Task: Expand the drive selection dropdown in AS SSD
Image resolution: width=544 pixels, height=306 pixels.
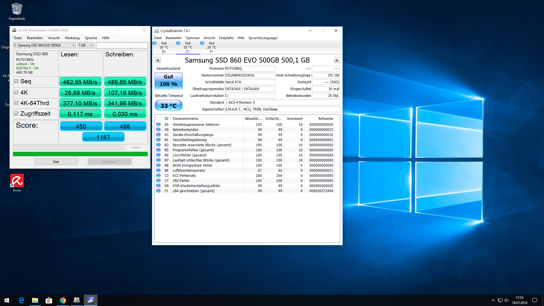Action: 73,45
